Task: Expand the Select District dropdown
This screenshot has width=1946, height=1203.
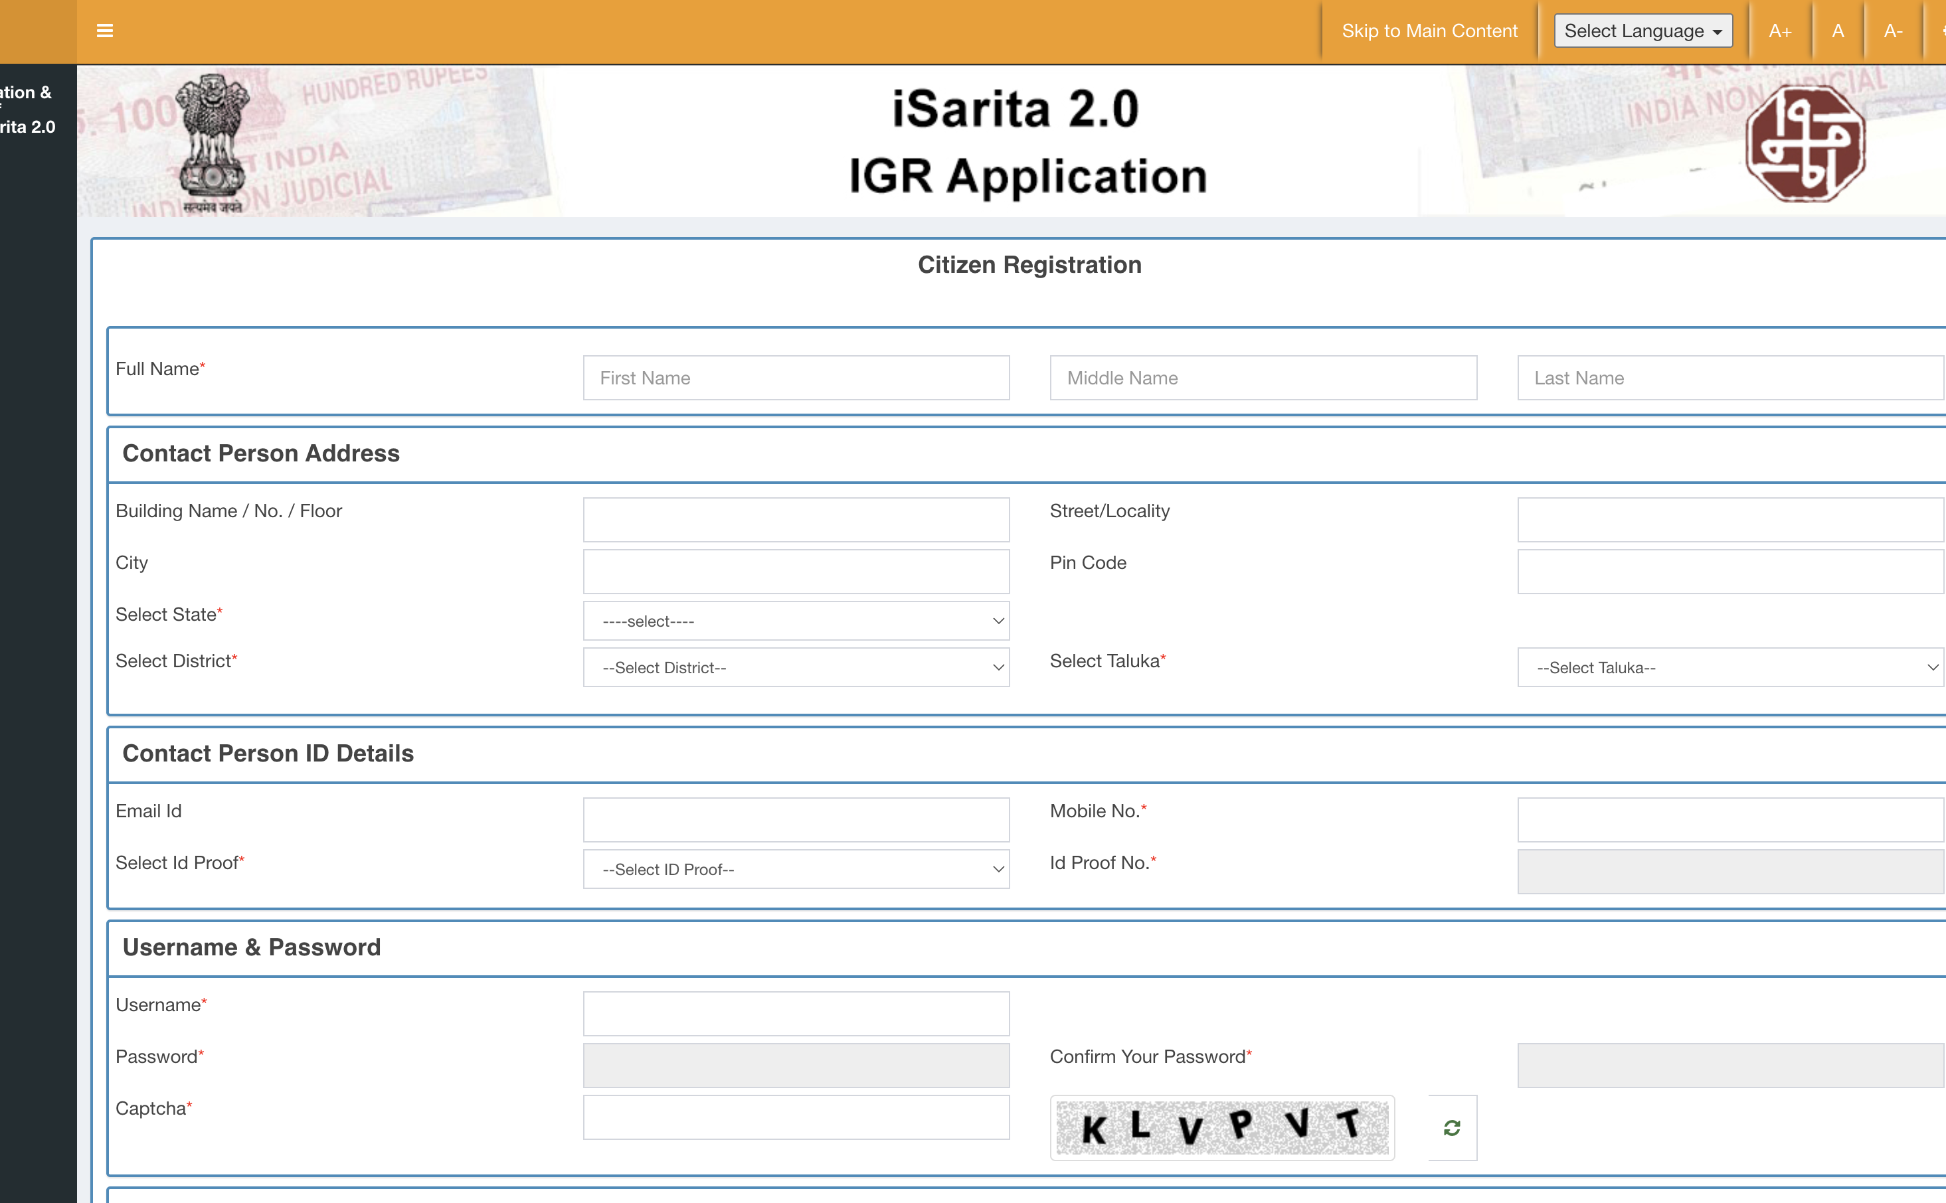Action: 796,667
